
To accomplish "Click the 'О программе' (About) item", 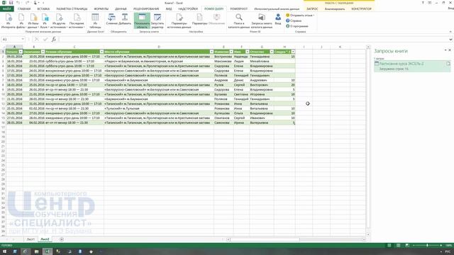I will 297,26.
